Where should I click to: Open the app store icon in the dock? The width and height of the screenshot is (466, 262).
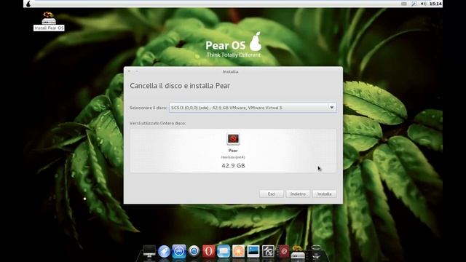pyautogui.click(x=179, y=251)
